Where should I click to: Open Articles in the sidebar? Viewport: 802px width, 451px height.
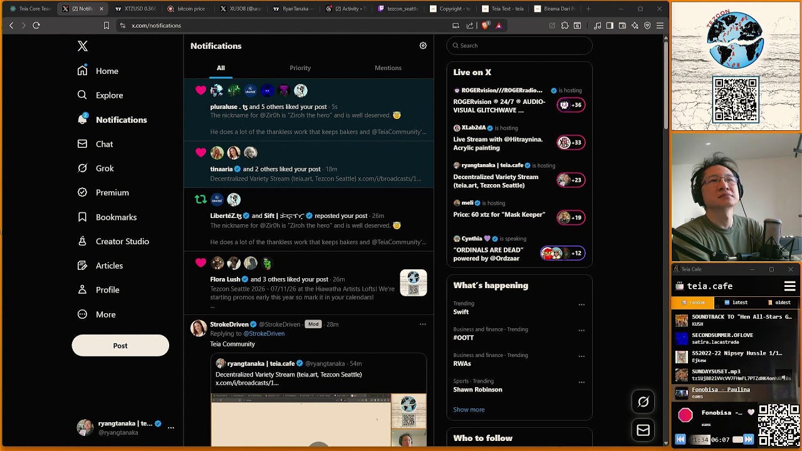[100, 266]
